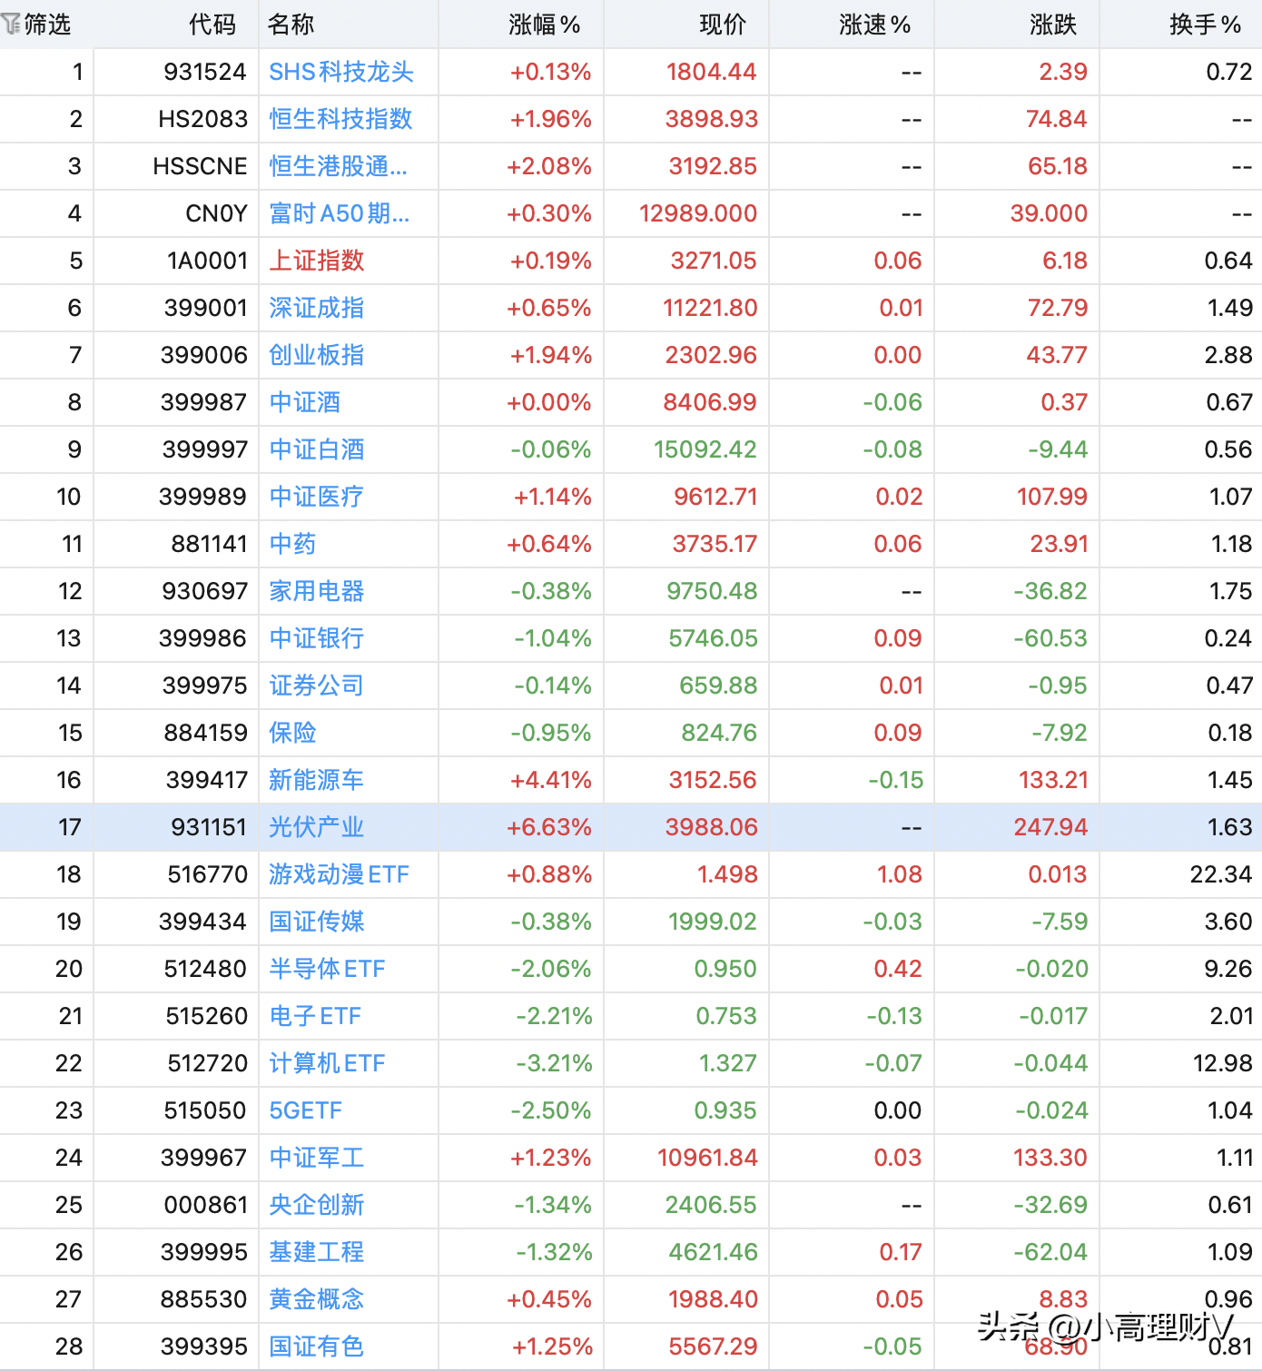1262x1371 pixels.
Task: Open 恒生科技指数 link
Action: [341, 119]
